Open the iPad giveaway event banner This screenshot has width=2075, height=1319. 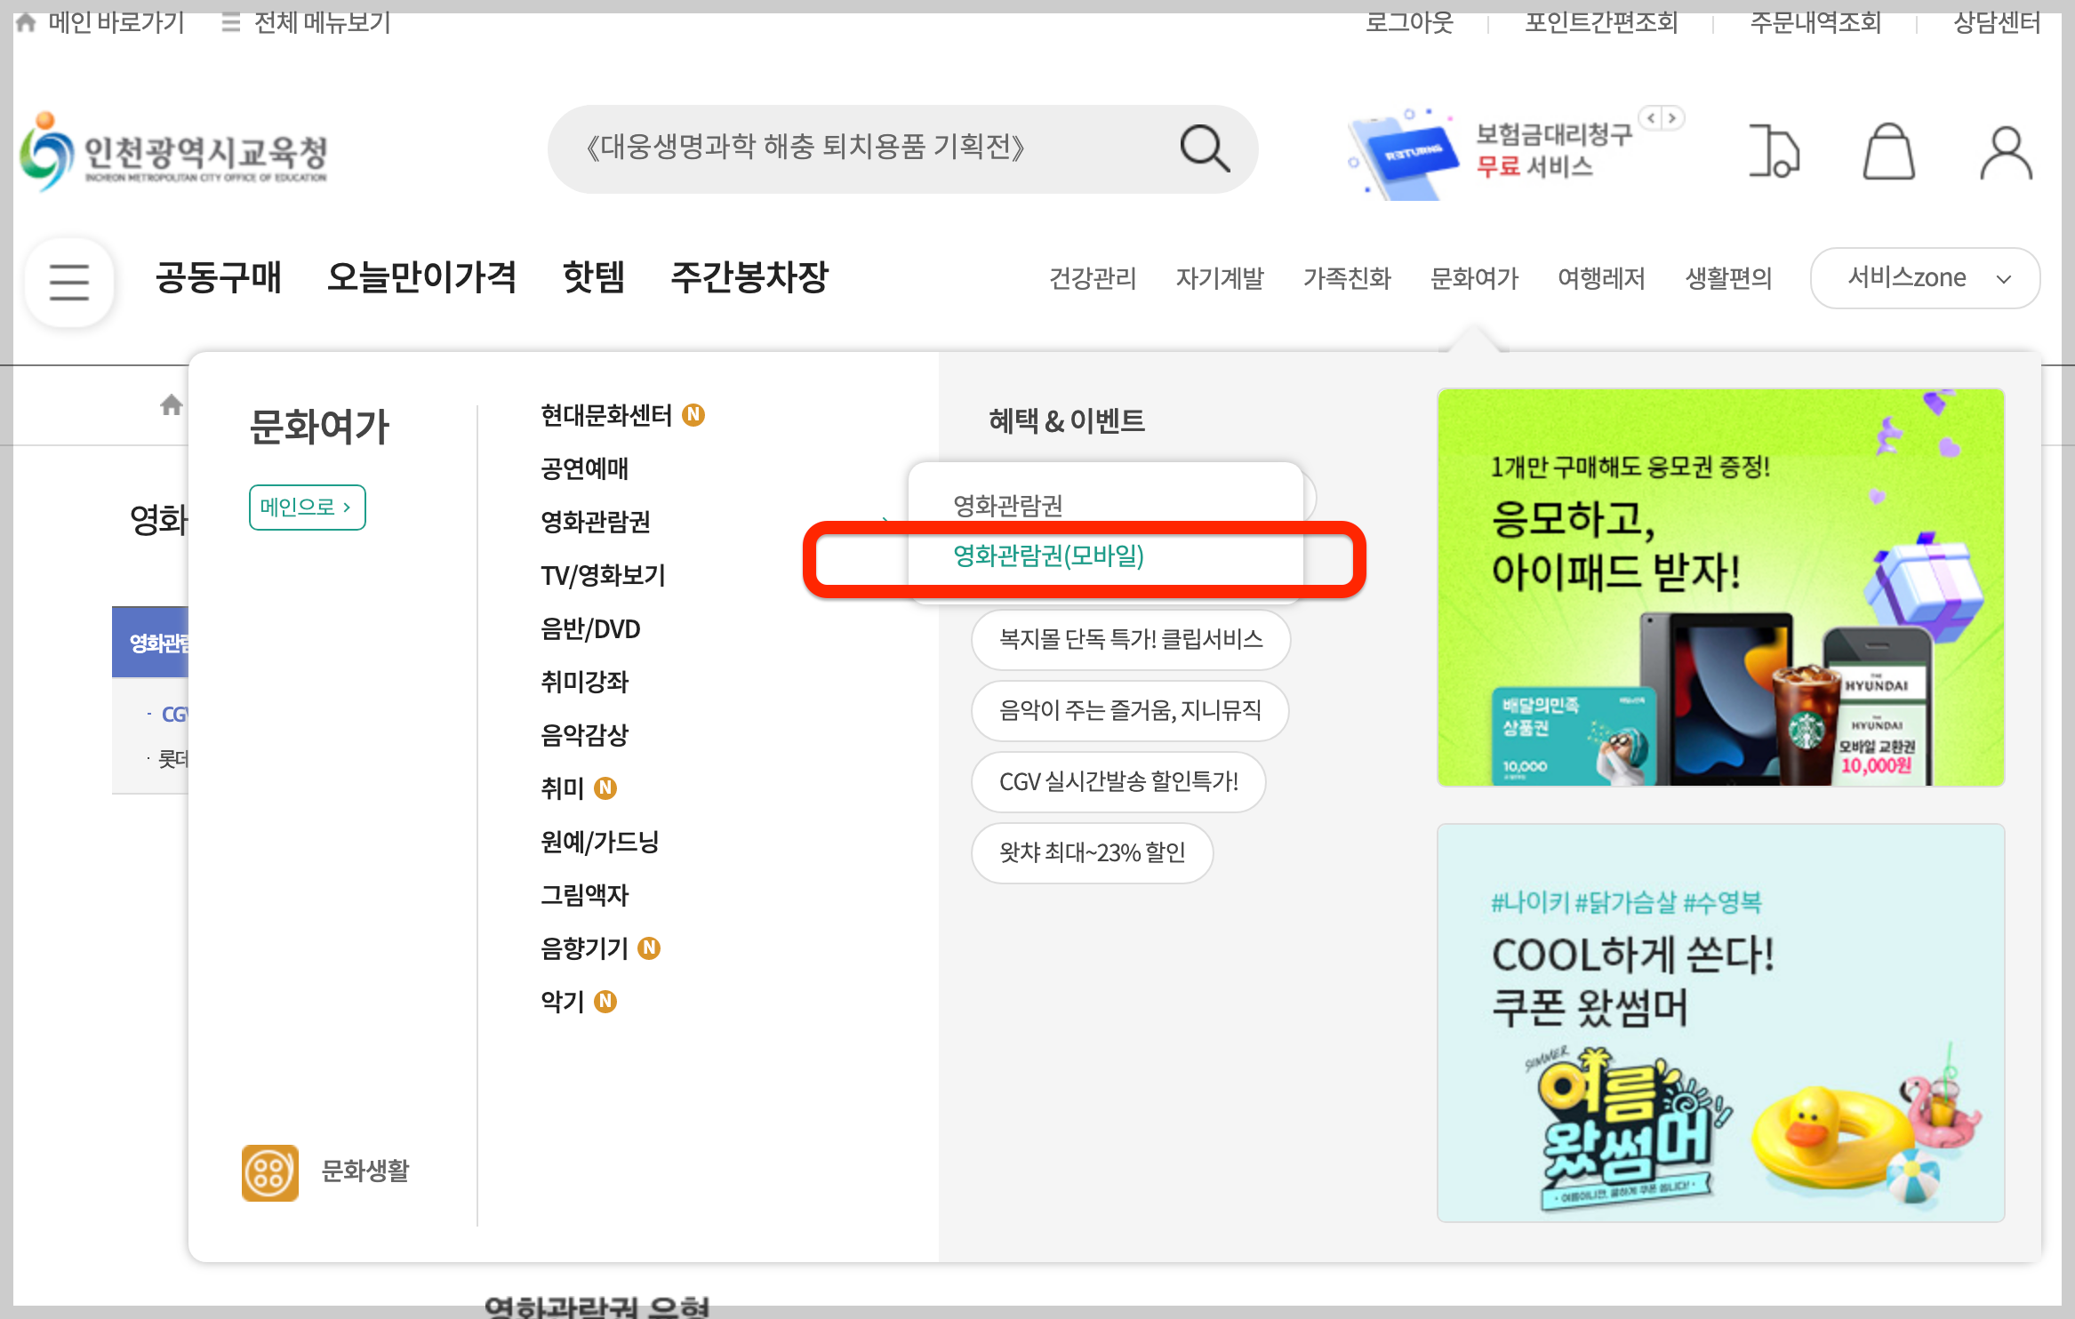click(x=1720, y=587)
